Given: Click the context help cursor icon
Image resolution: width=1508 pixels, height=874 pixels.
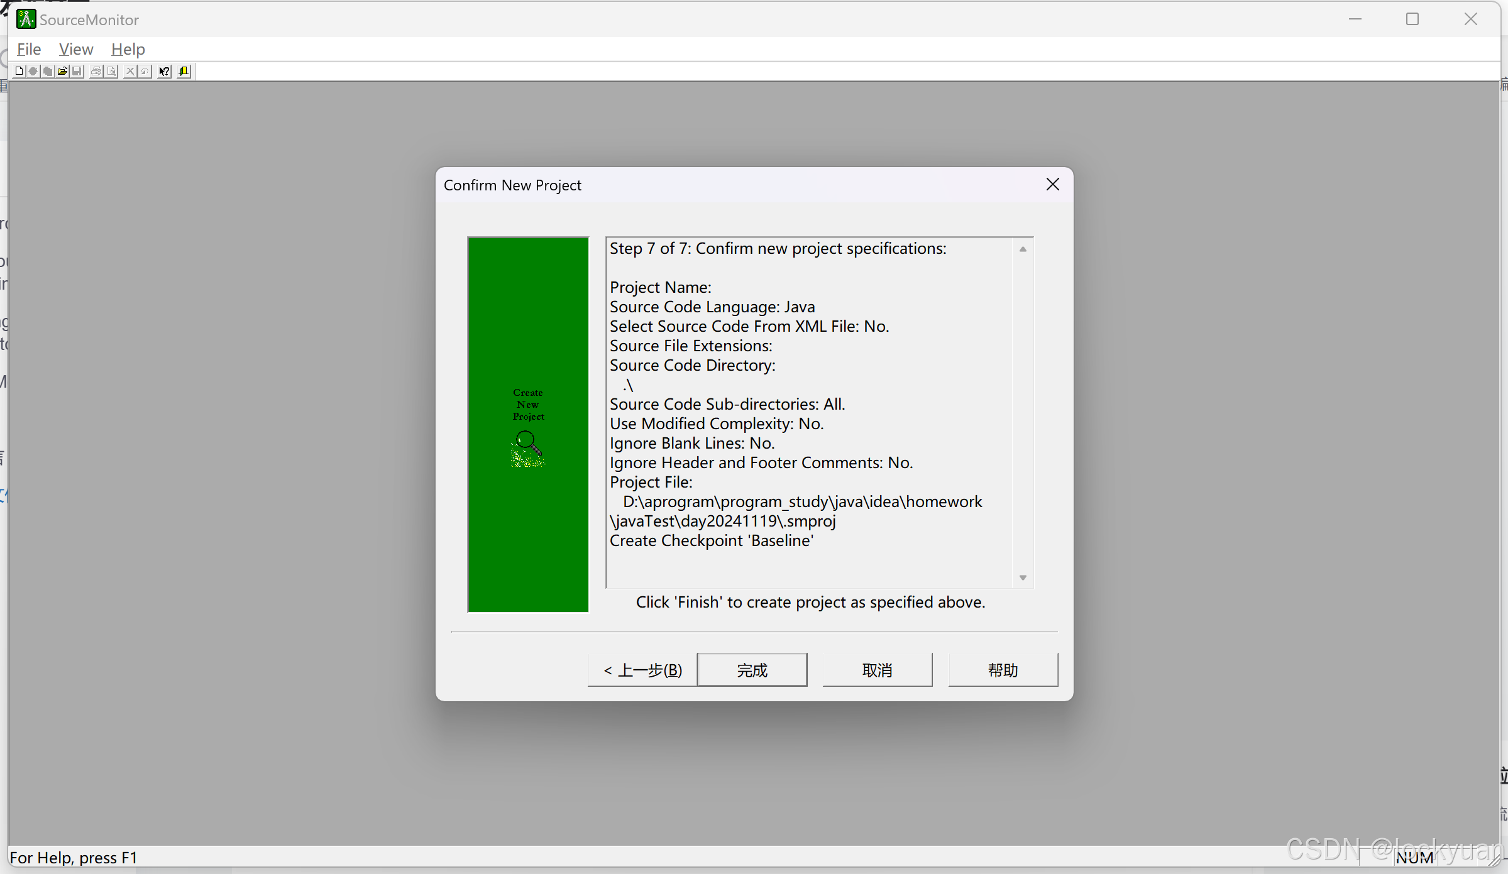Looking at the screenshot, I should pos(164,71).
